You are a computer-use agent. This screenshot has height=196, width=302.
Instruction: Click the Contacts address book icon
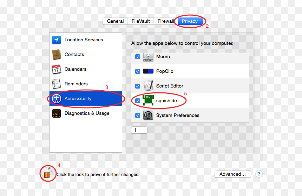(57, 55)
